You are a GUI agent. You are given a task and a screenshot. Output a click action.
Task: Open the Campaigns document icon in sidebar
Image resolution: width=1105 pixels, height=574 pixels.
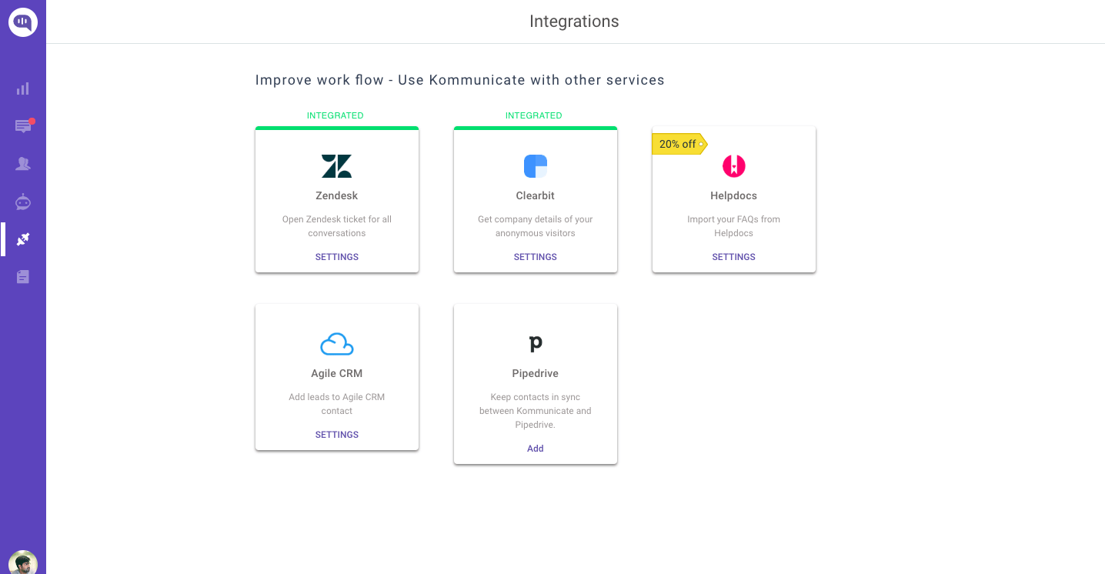(22, 276)
